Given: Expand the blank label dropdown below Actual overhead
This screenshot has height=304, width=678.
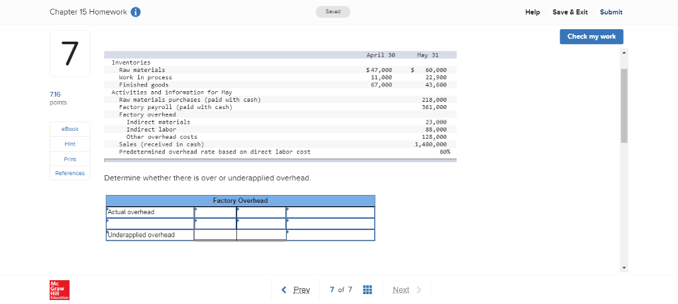Looking at the screenshot, I should 150,223.
